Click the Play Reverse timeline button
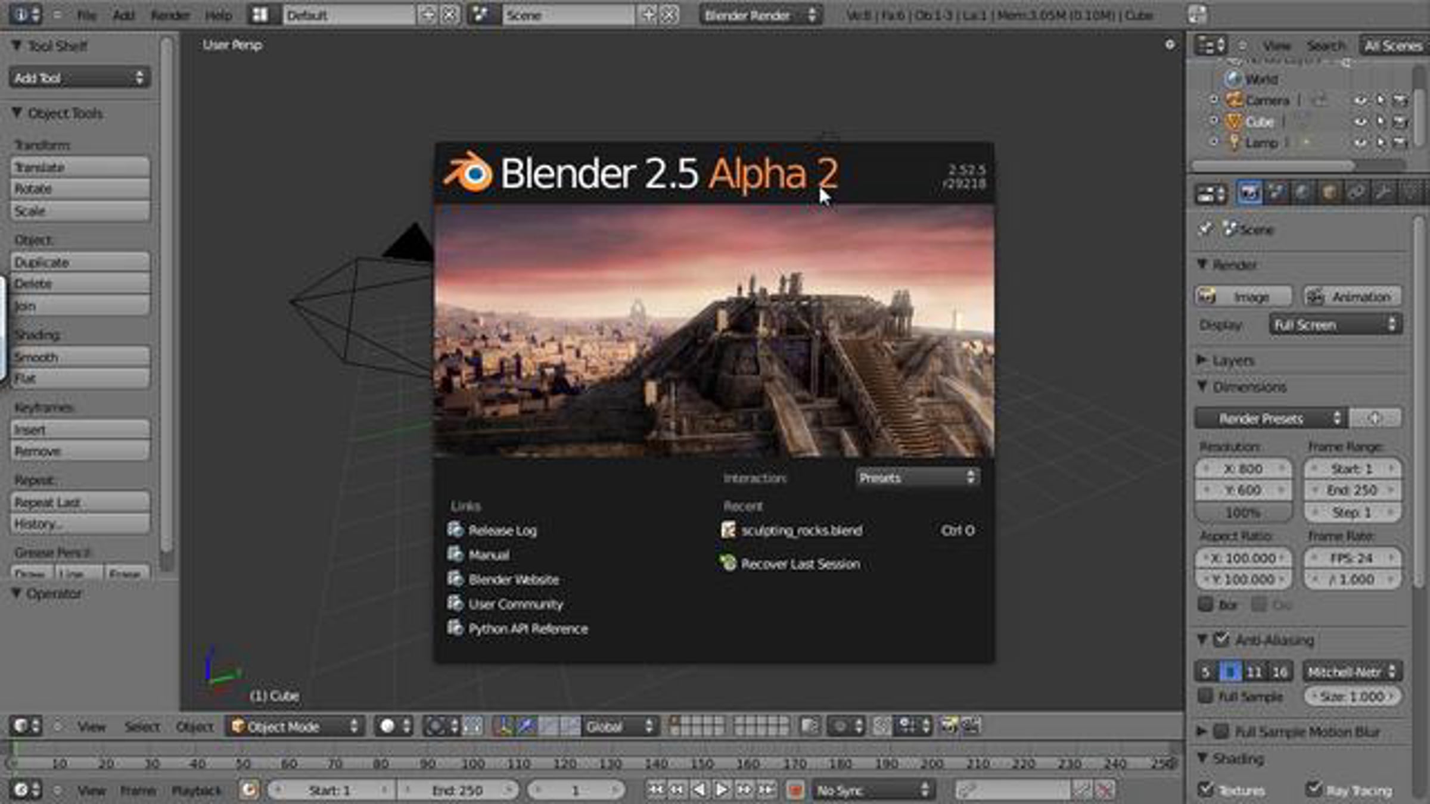This screenshot has width=1430, height=804. pyautogui.click(x=700, y=790)
